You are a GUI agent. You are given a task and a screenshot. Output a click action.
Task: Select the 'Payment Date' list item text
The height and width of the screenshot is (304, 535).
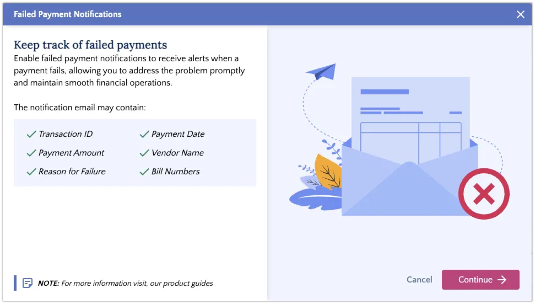(x=178, y=134)
